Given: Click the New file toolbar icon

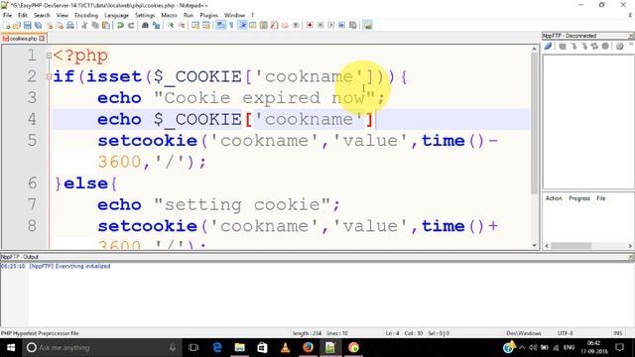Looking at the screenshot, I should tap(7, 25).
